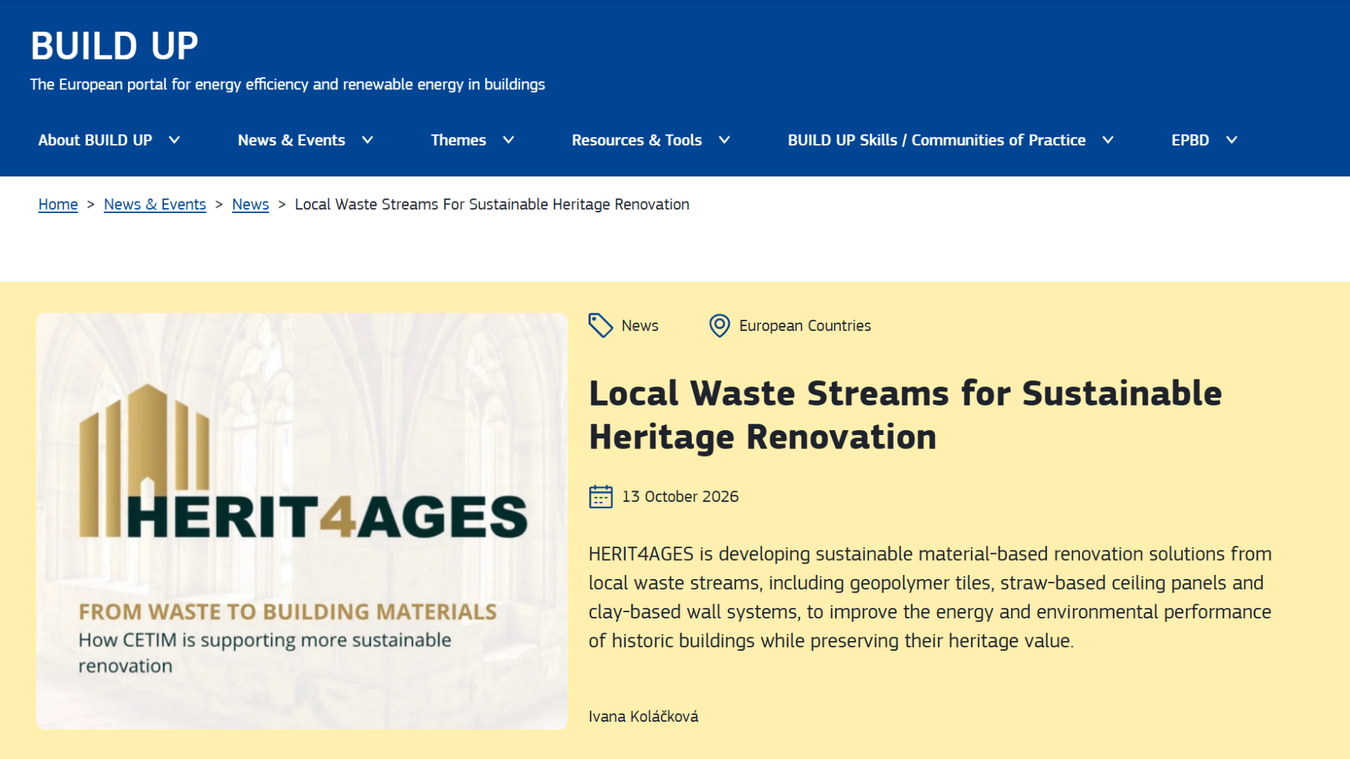Follow the News & Events breadcrumb link
This screenshot has height=759, width=1350.
pyautogui.click(x=155, y=205)
